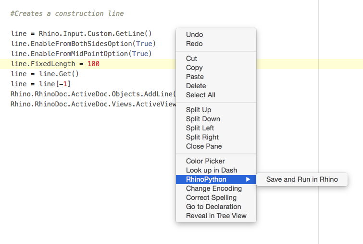Choose Split Left menu entry
363x244 pixels.
[x=216, y=128]
